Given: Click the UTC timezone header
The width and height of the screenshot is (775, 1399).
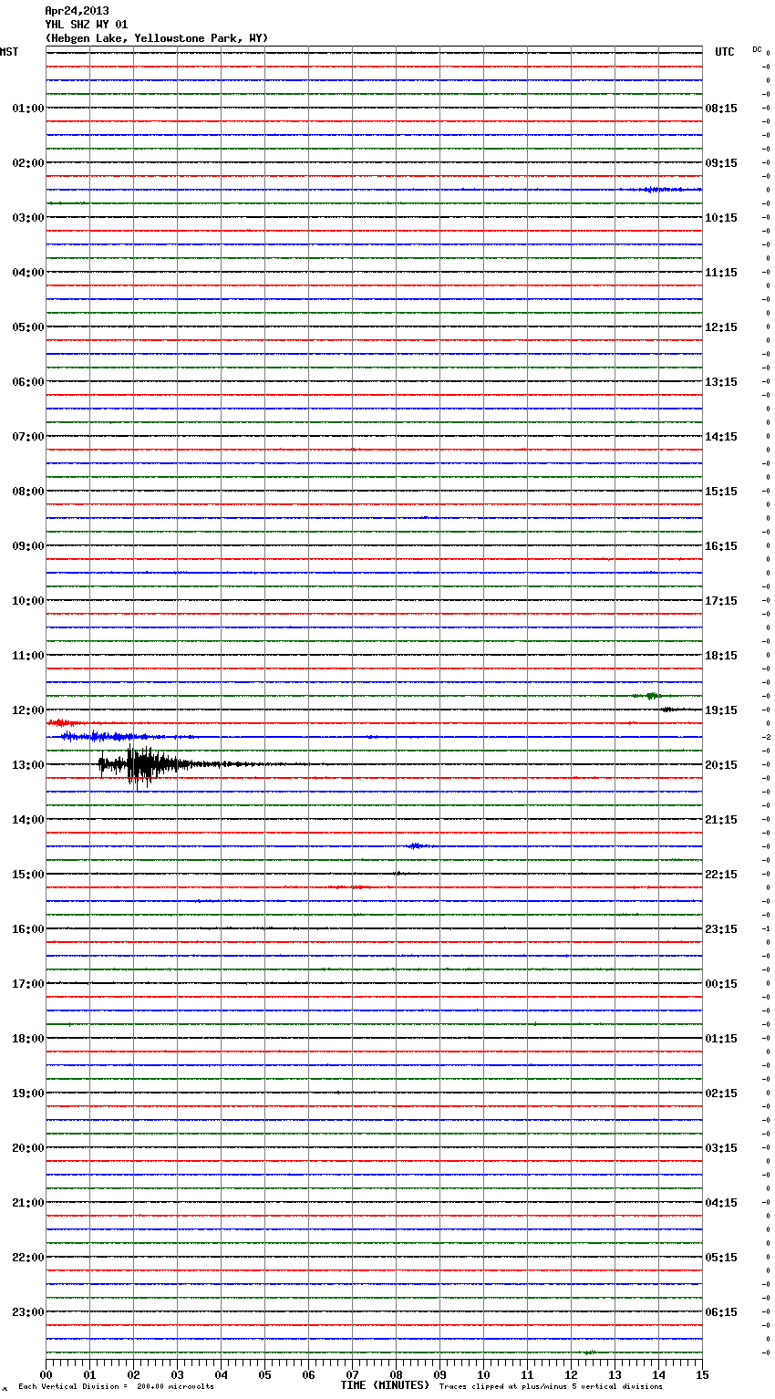Looking at the screenshot, I should [x=725, y=52].
